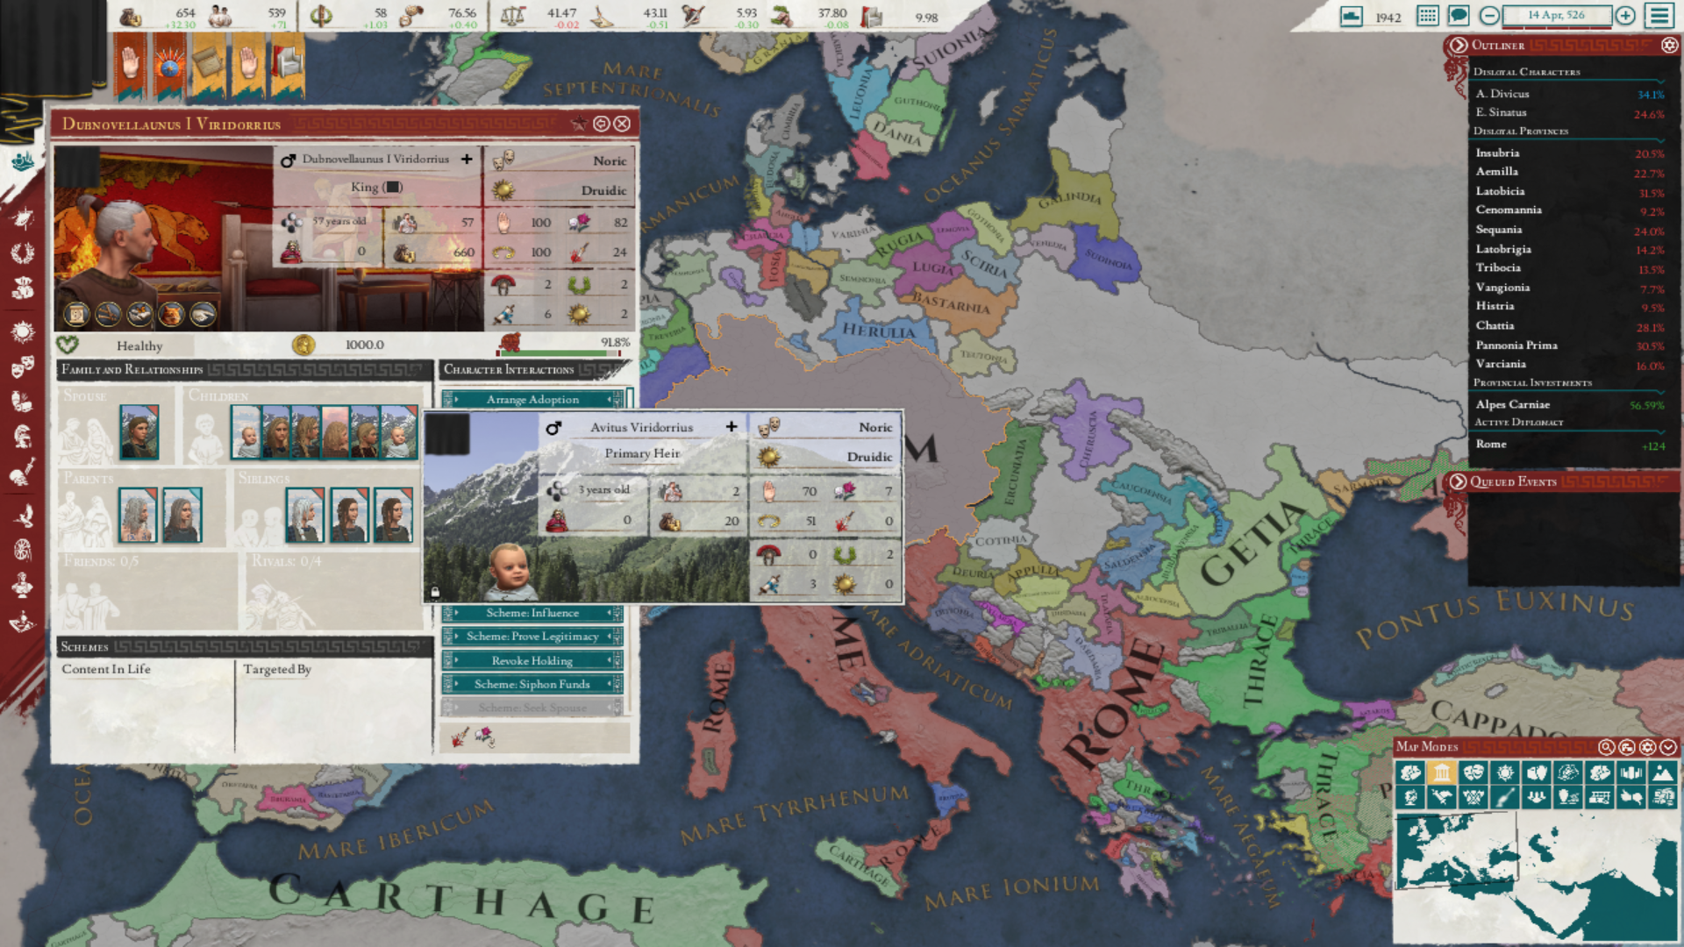Viewport: 1684px width, 947px height.
Task: Open the theater masks culture sidebar icon
Action: click(23, 366)
